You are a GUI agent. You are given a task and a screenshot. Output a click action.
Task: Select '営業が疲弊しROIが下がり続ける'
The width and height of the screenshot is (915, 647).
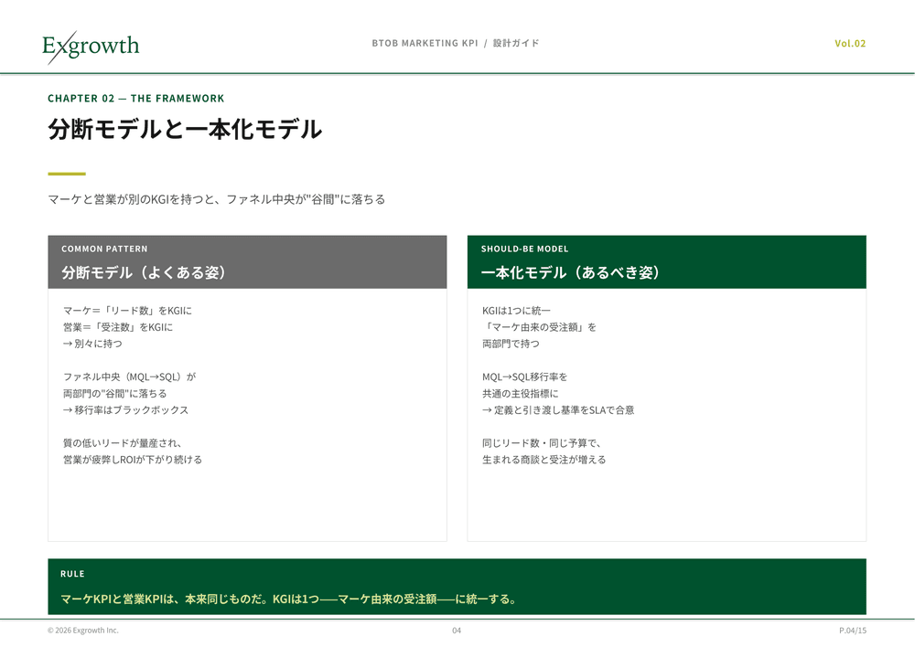click(x=133, y=460)
